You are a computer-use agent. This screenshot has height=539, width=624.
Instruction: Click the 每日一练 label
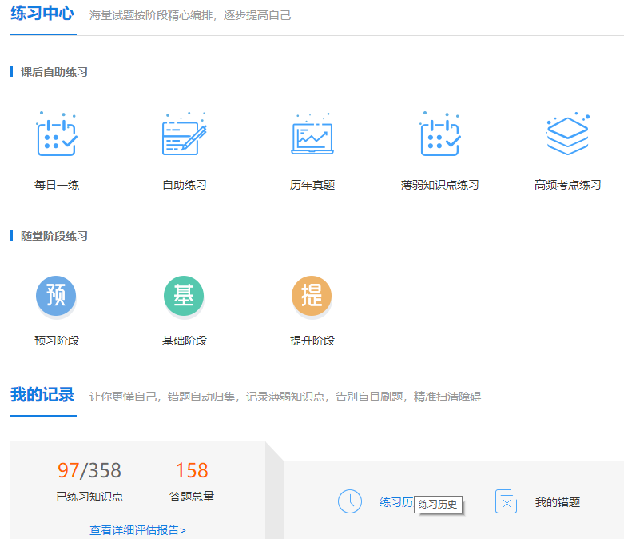(x=57, y=185)
